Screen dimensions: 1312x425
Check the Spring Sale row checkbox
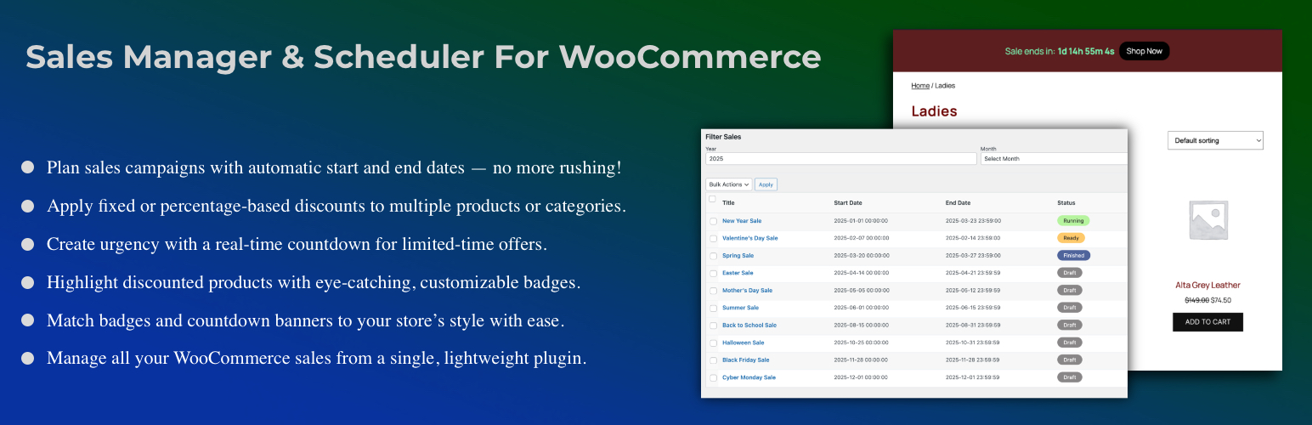click(x=714, y=256)
